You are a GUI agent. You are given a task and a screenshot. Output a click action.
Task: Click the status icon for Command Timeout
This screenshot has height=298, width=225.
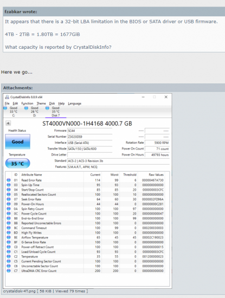pos(9,228)
